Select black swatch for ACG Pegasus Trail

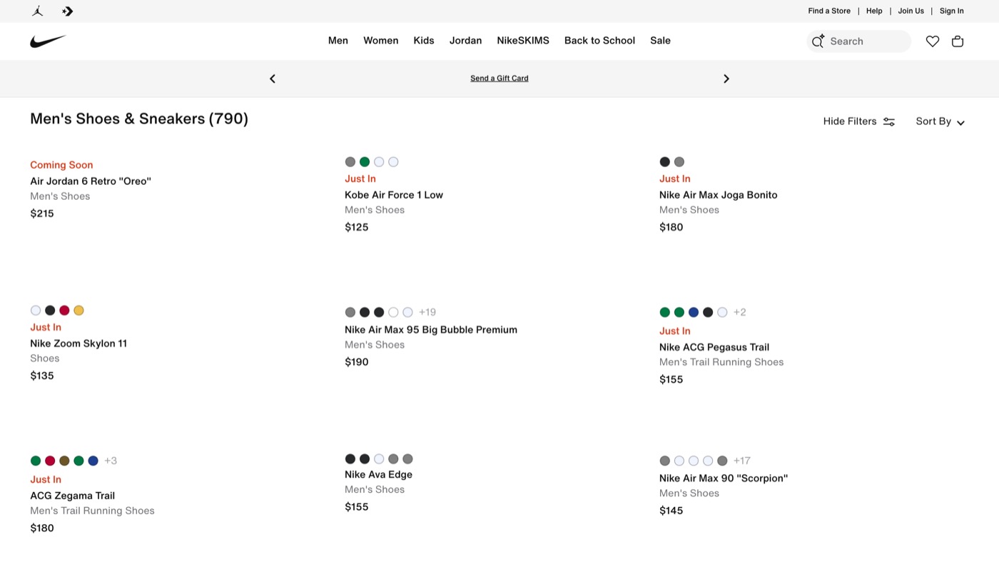708,312
